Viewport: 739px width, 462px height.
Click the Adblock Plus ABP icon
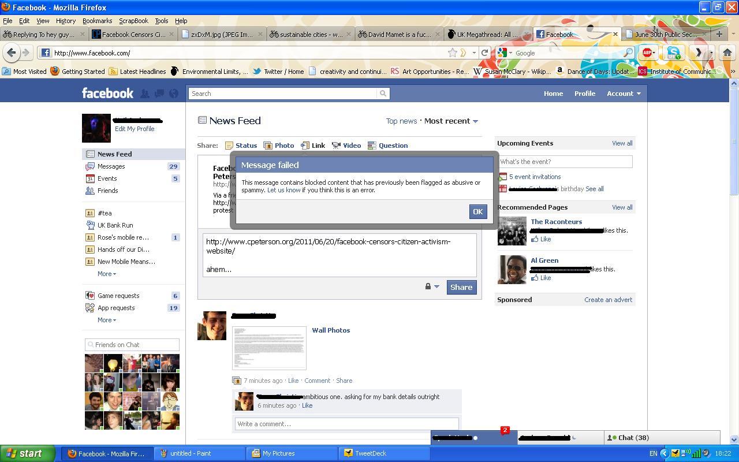[x=648, y=53]
